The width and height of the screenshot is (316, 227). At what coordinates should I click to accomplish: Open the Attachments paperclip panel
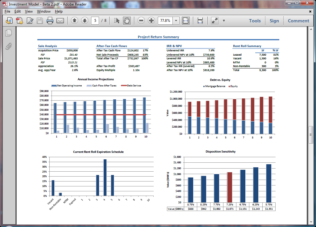[x=8, y=46]
